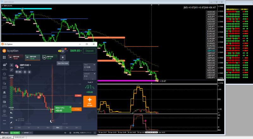Click the $4 trade marker on chart

click(x=39, y=98)
